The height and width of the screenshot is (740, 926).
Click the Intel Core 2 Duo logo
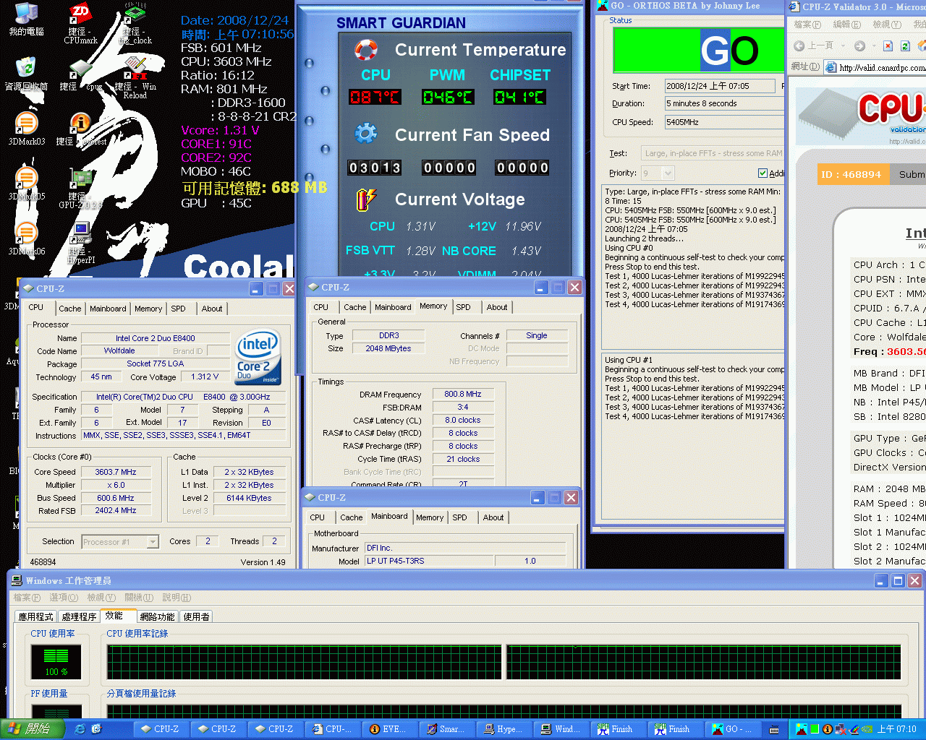[258, 357]
